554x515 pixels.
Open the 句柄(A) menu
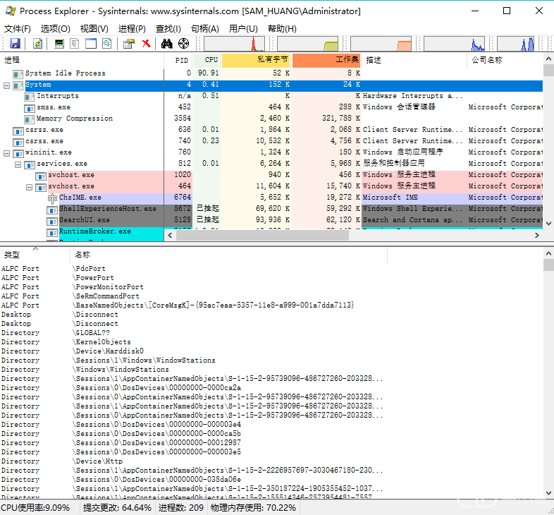[205, 29]
